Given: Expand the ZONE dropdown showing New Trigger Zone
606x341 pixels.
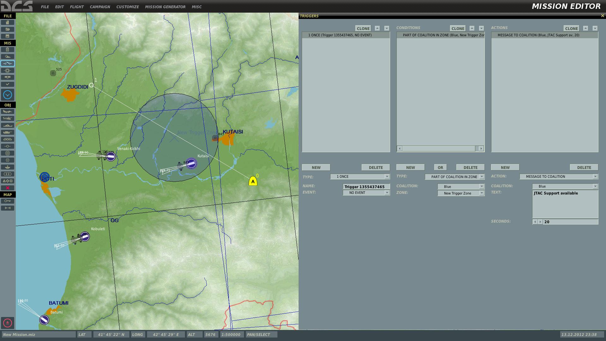Looking at the screenshot, I should tap(461, 193).
